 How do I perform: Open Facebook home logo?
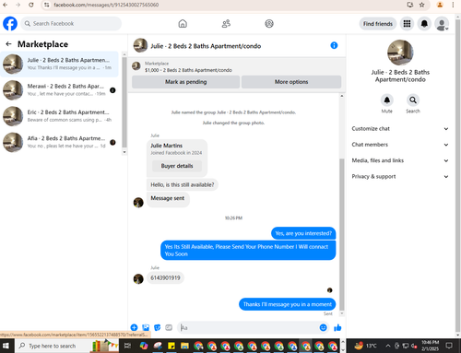[x=10, y=24]
